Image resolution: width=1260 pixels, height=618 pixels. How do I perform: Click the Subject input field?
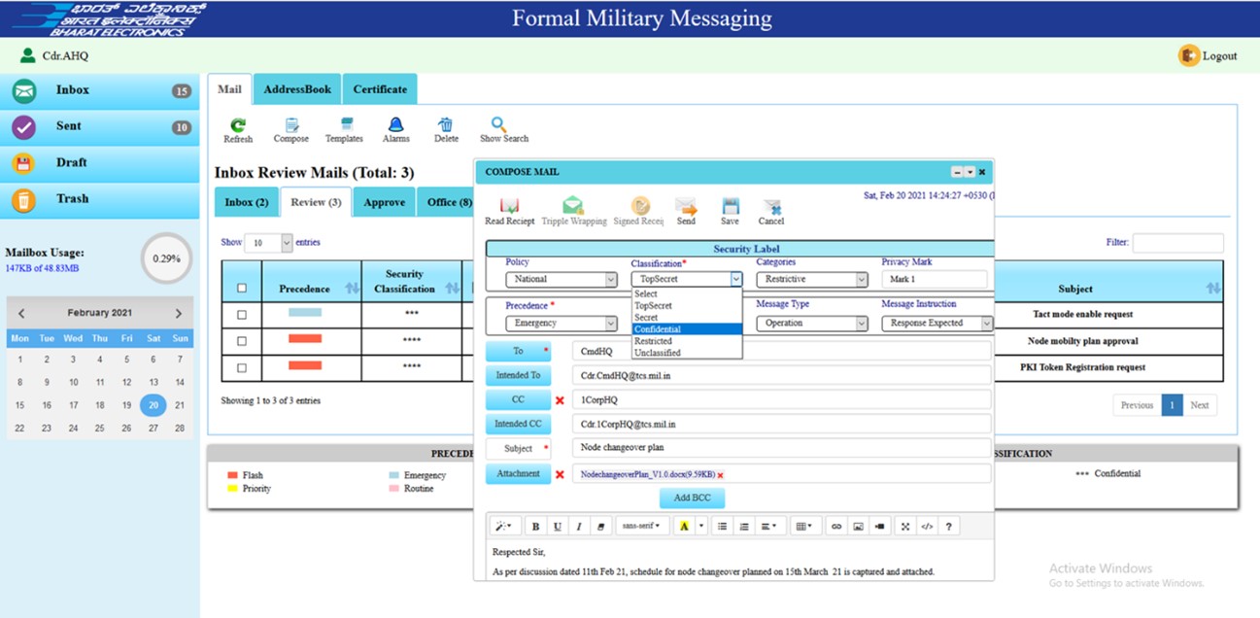[780, 448]
